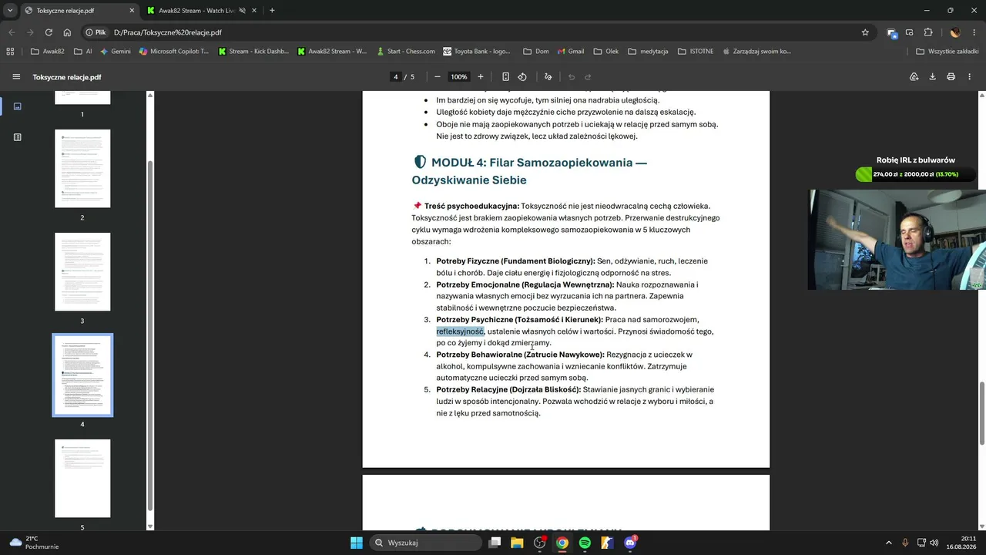Screen dimensions: 986x555
Task: Select page 4 thumbnail
Action: tap(82, 375)
